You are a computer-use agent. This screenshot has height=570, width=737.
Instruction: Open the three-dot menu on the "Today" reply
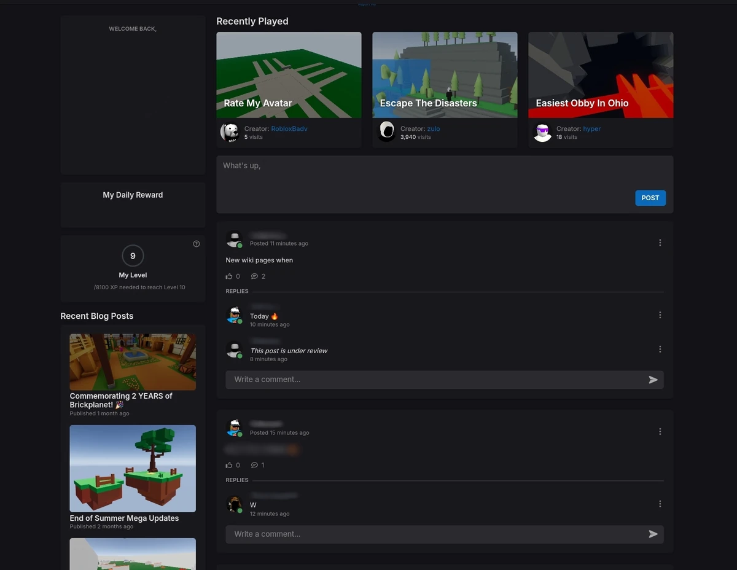click(x=660, y=314)
